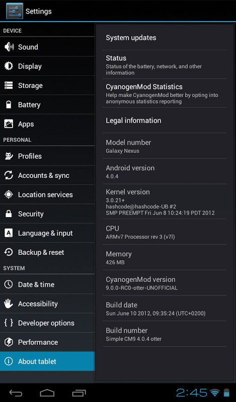
Task: Tap the clock in status bar
Action: [x=192, y=392]
